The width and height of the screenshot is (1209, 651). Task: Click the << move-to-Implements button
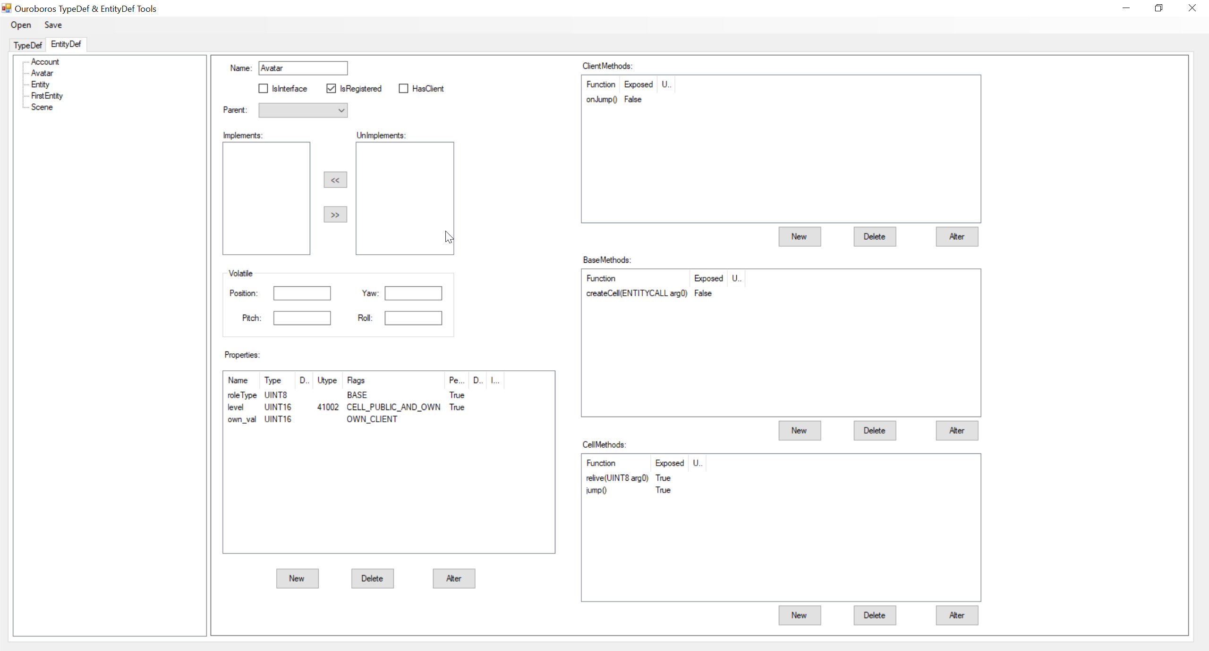[x=335, y=180]
